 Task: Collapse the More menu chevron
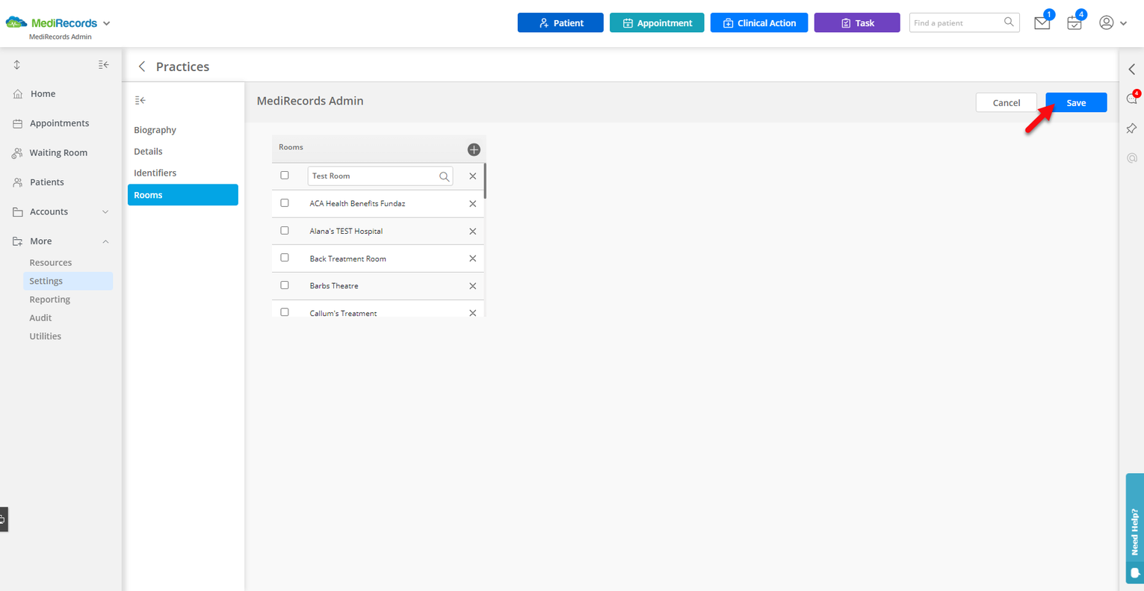tap(105, 241)
